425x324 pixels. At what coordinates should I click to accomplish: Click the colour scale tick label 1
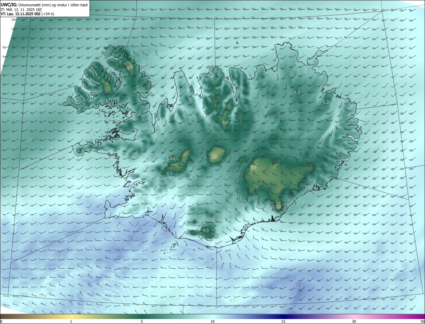coord(71,322)
